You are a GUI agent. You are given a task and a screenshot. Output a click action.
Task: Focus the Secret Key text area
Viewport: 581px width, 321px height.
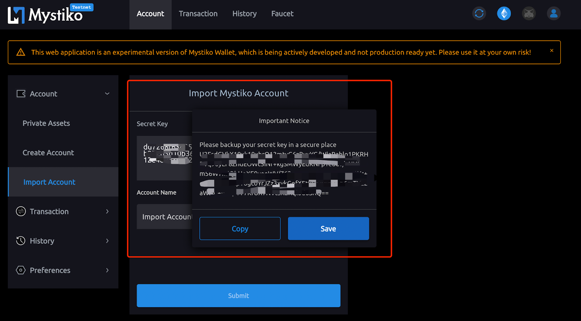(164, 158)
